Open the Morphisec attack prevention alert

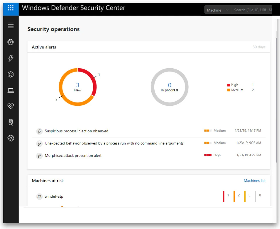click(73, 156)
